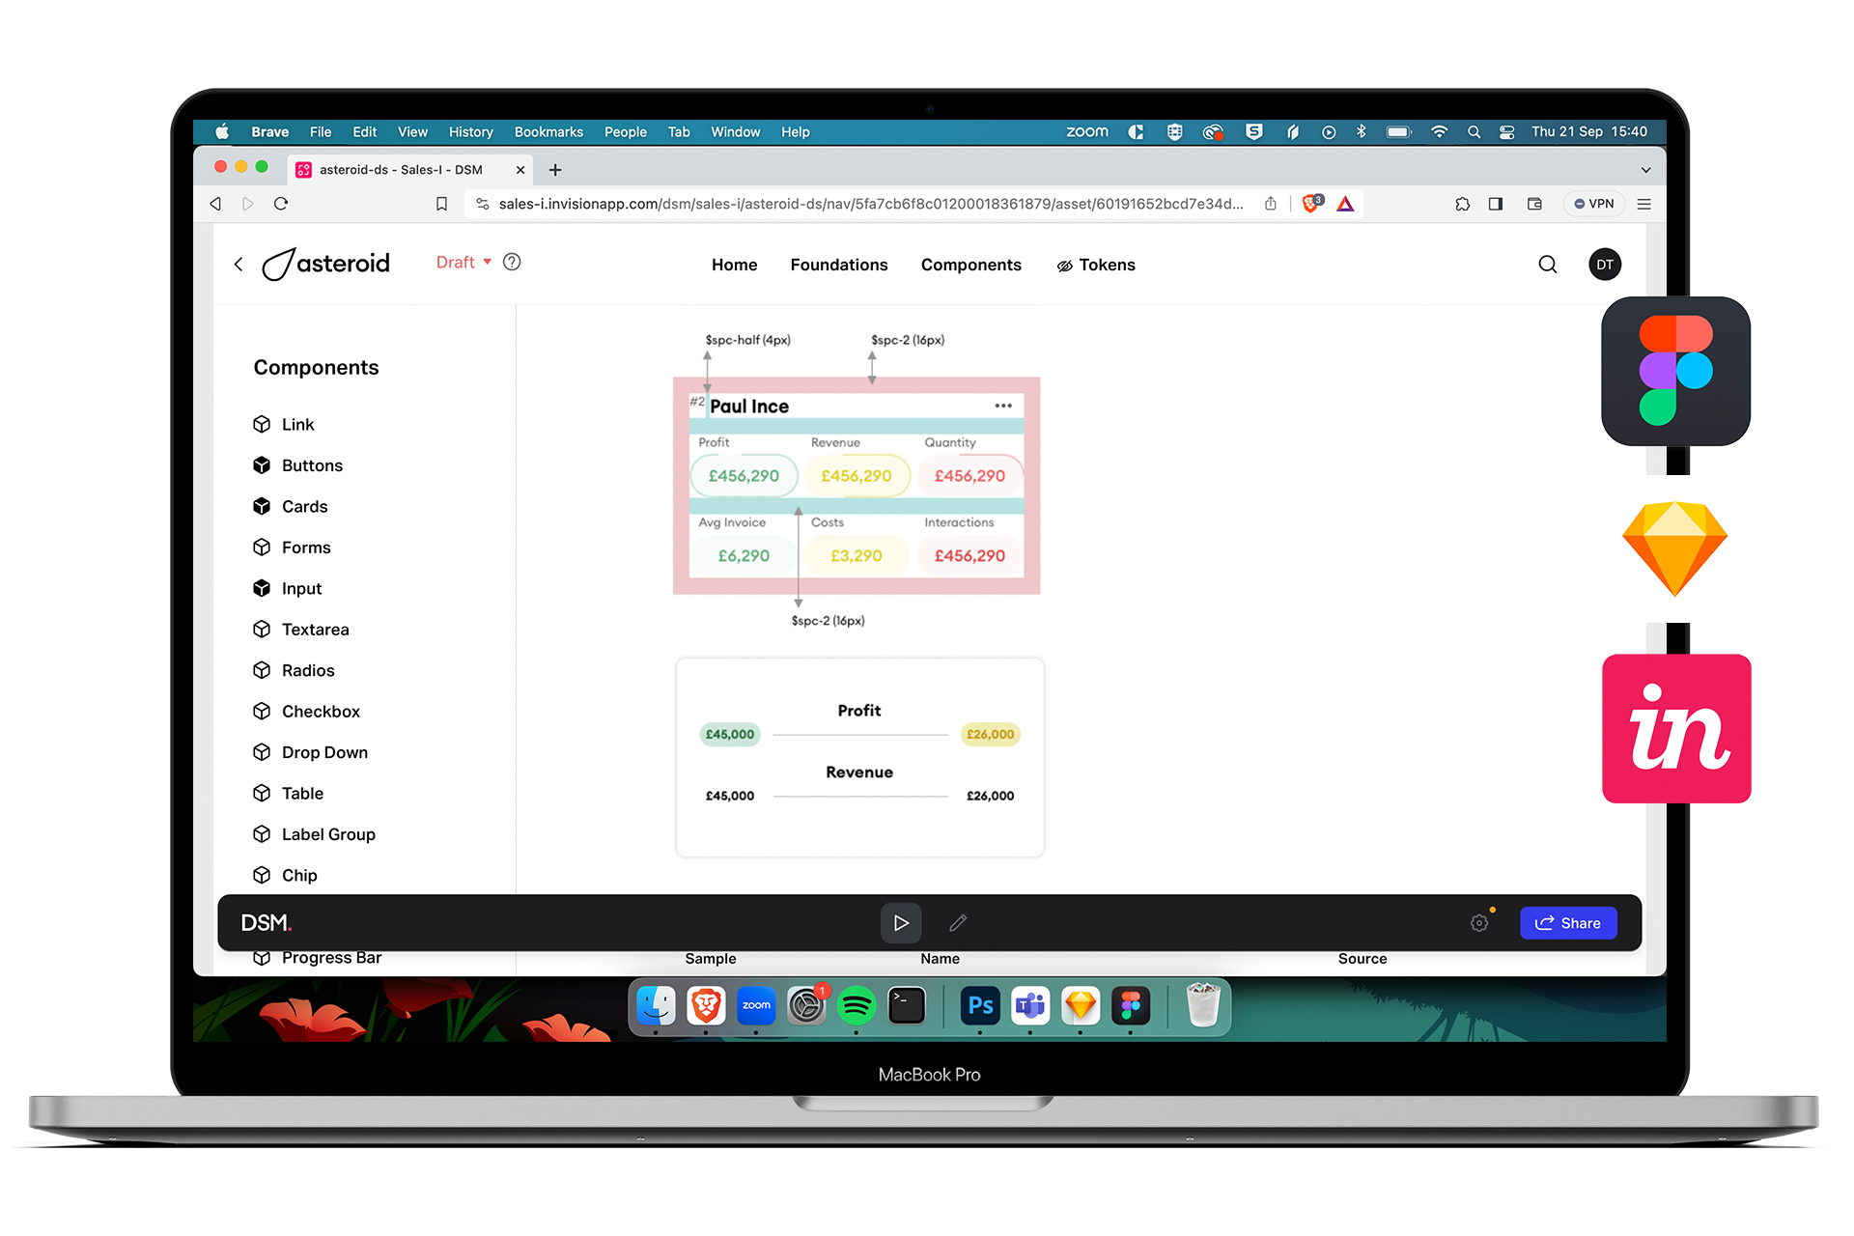Click the DSM logo in the bottom bar

266,923
